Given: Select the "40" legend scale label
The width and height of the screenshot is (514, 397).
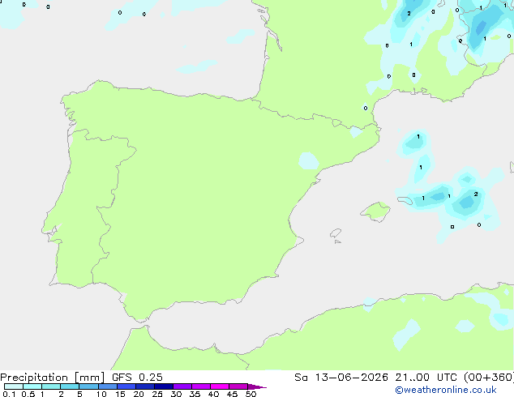Looking at the screenshot, I should [x=213, y=394].
